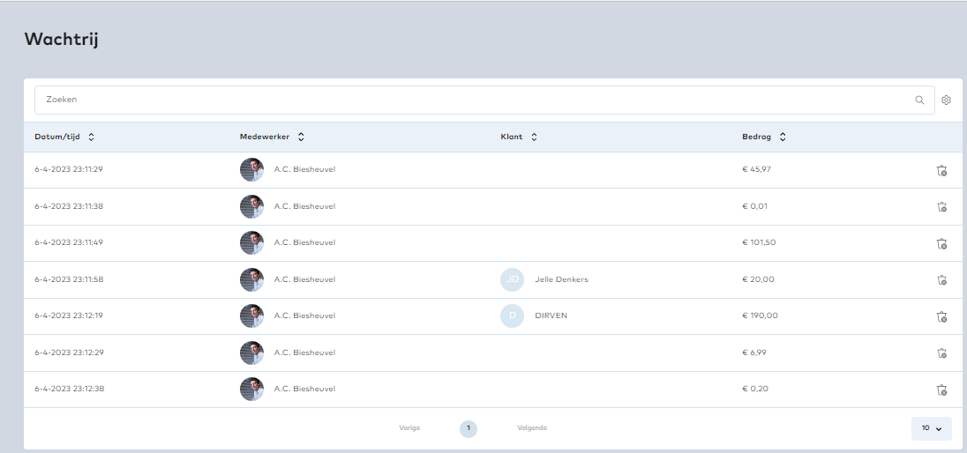Screen dimensions: 967x453
Task: Open table settings gear icon
Action: 946,100
